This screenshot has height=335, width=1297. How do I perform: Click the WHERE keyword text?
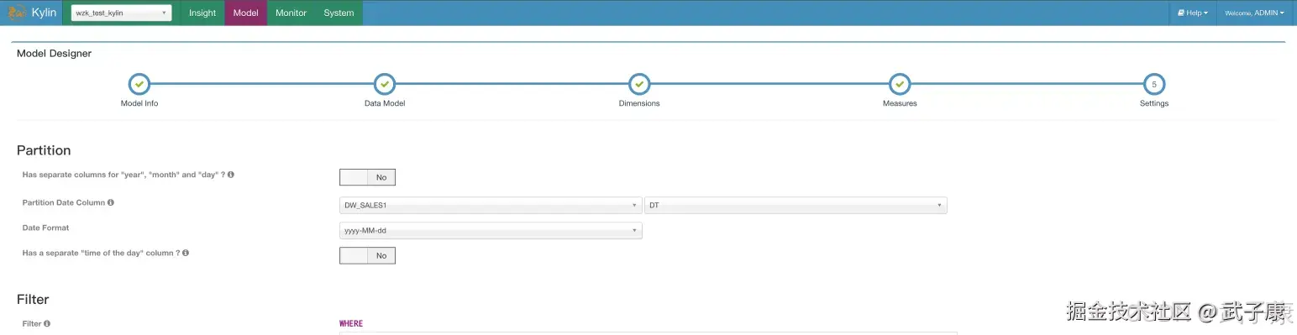(351, 323)
